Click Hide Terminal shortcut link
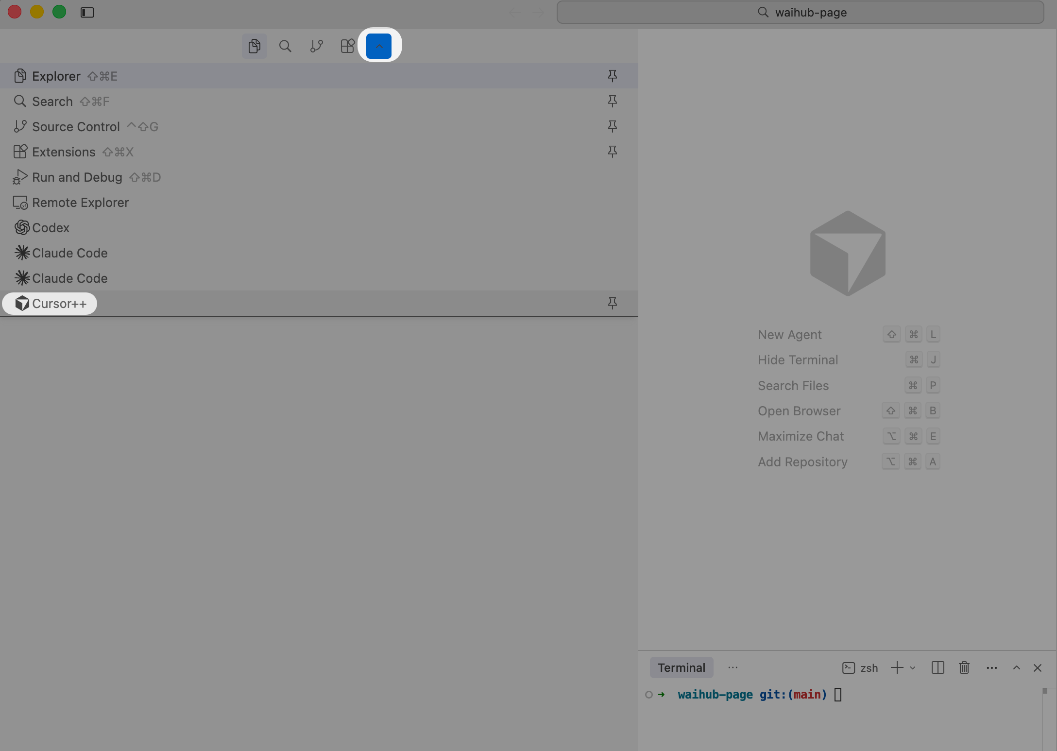Screen dimensions: 1057x751 coord(798,360)
